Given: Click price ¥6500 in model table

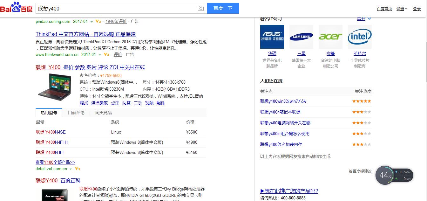Looking at the screenshot, I should click(x=192, y=132).
